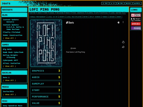Expand Backlog list with Show All
This screenshot has width=143, height=107.
9,80
